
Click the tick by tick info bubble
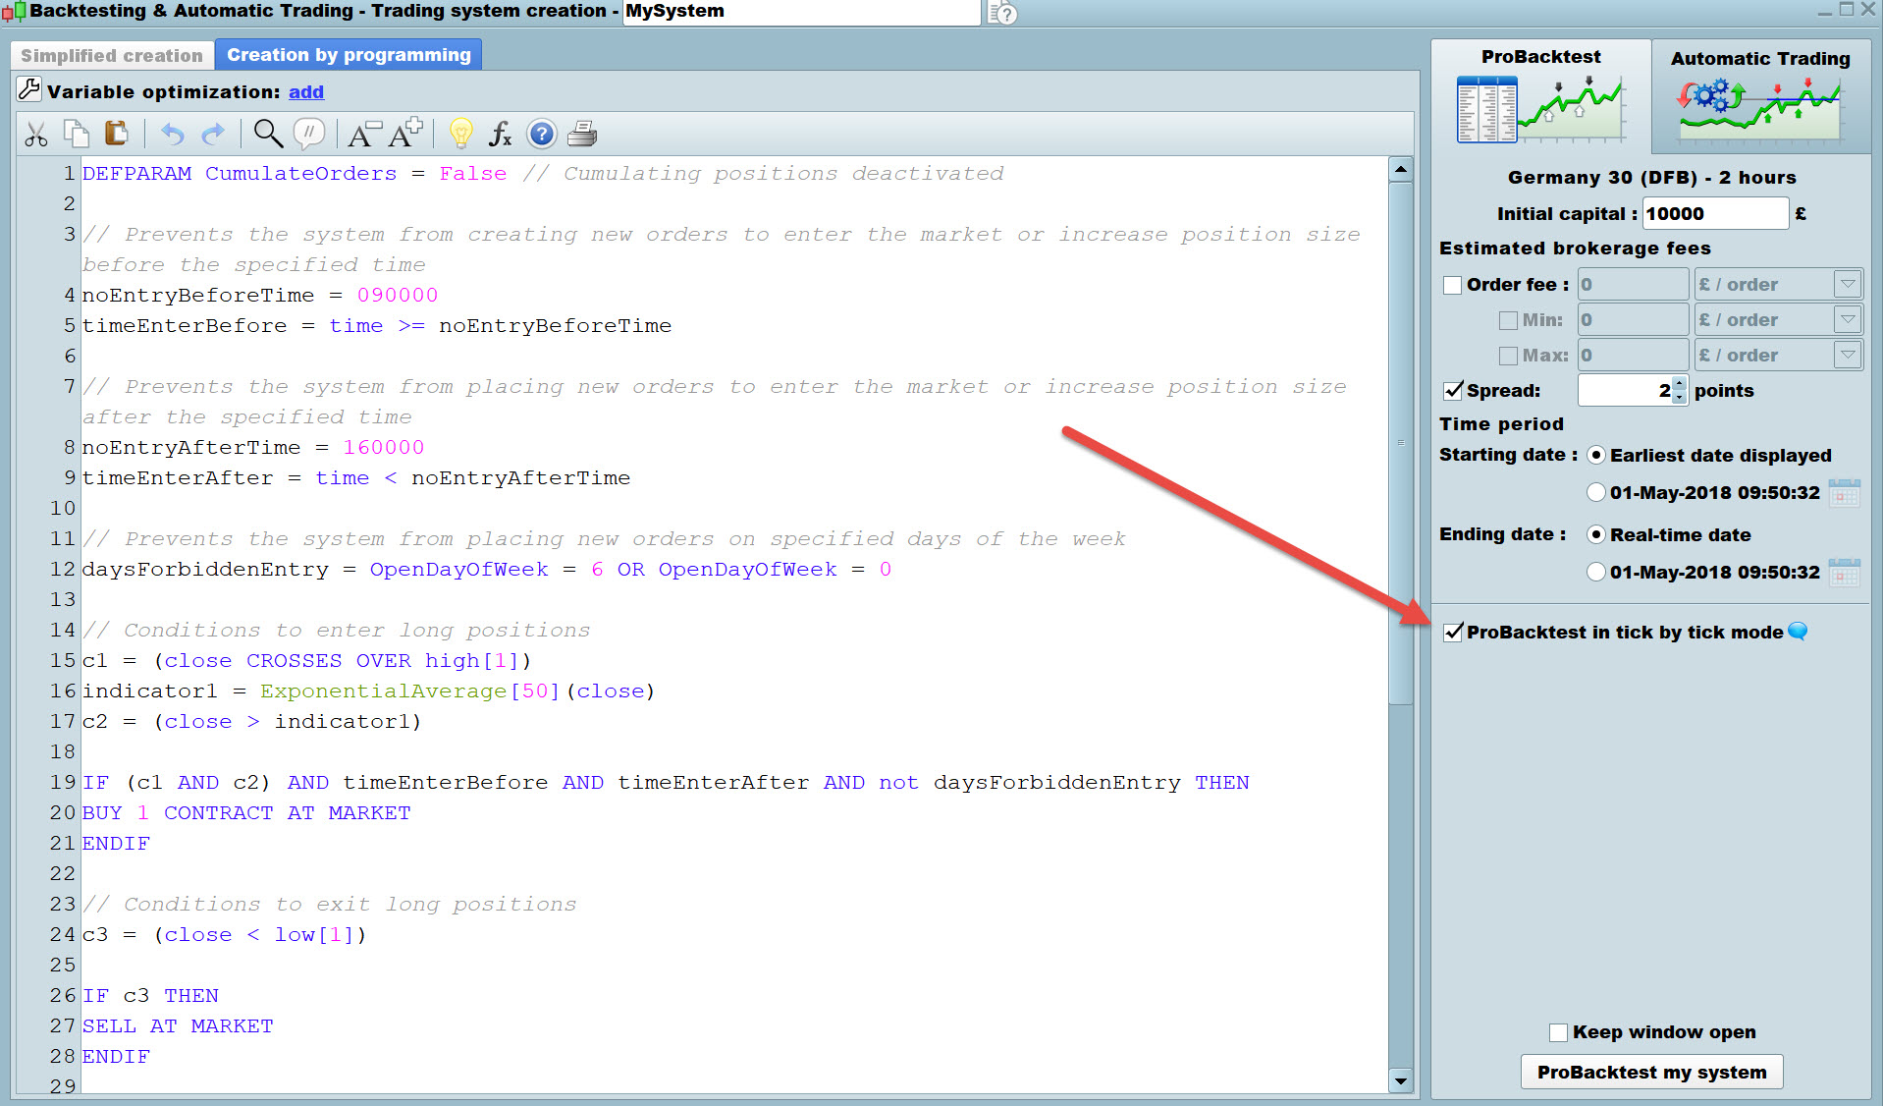(1798, 632)
